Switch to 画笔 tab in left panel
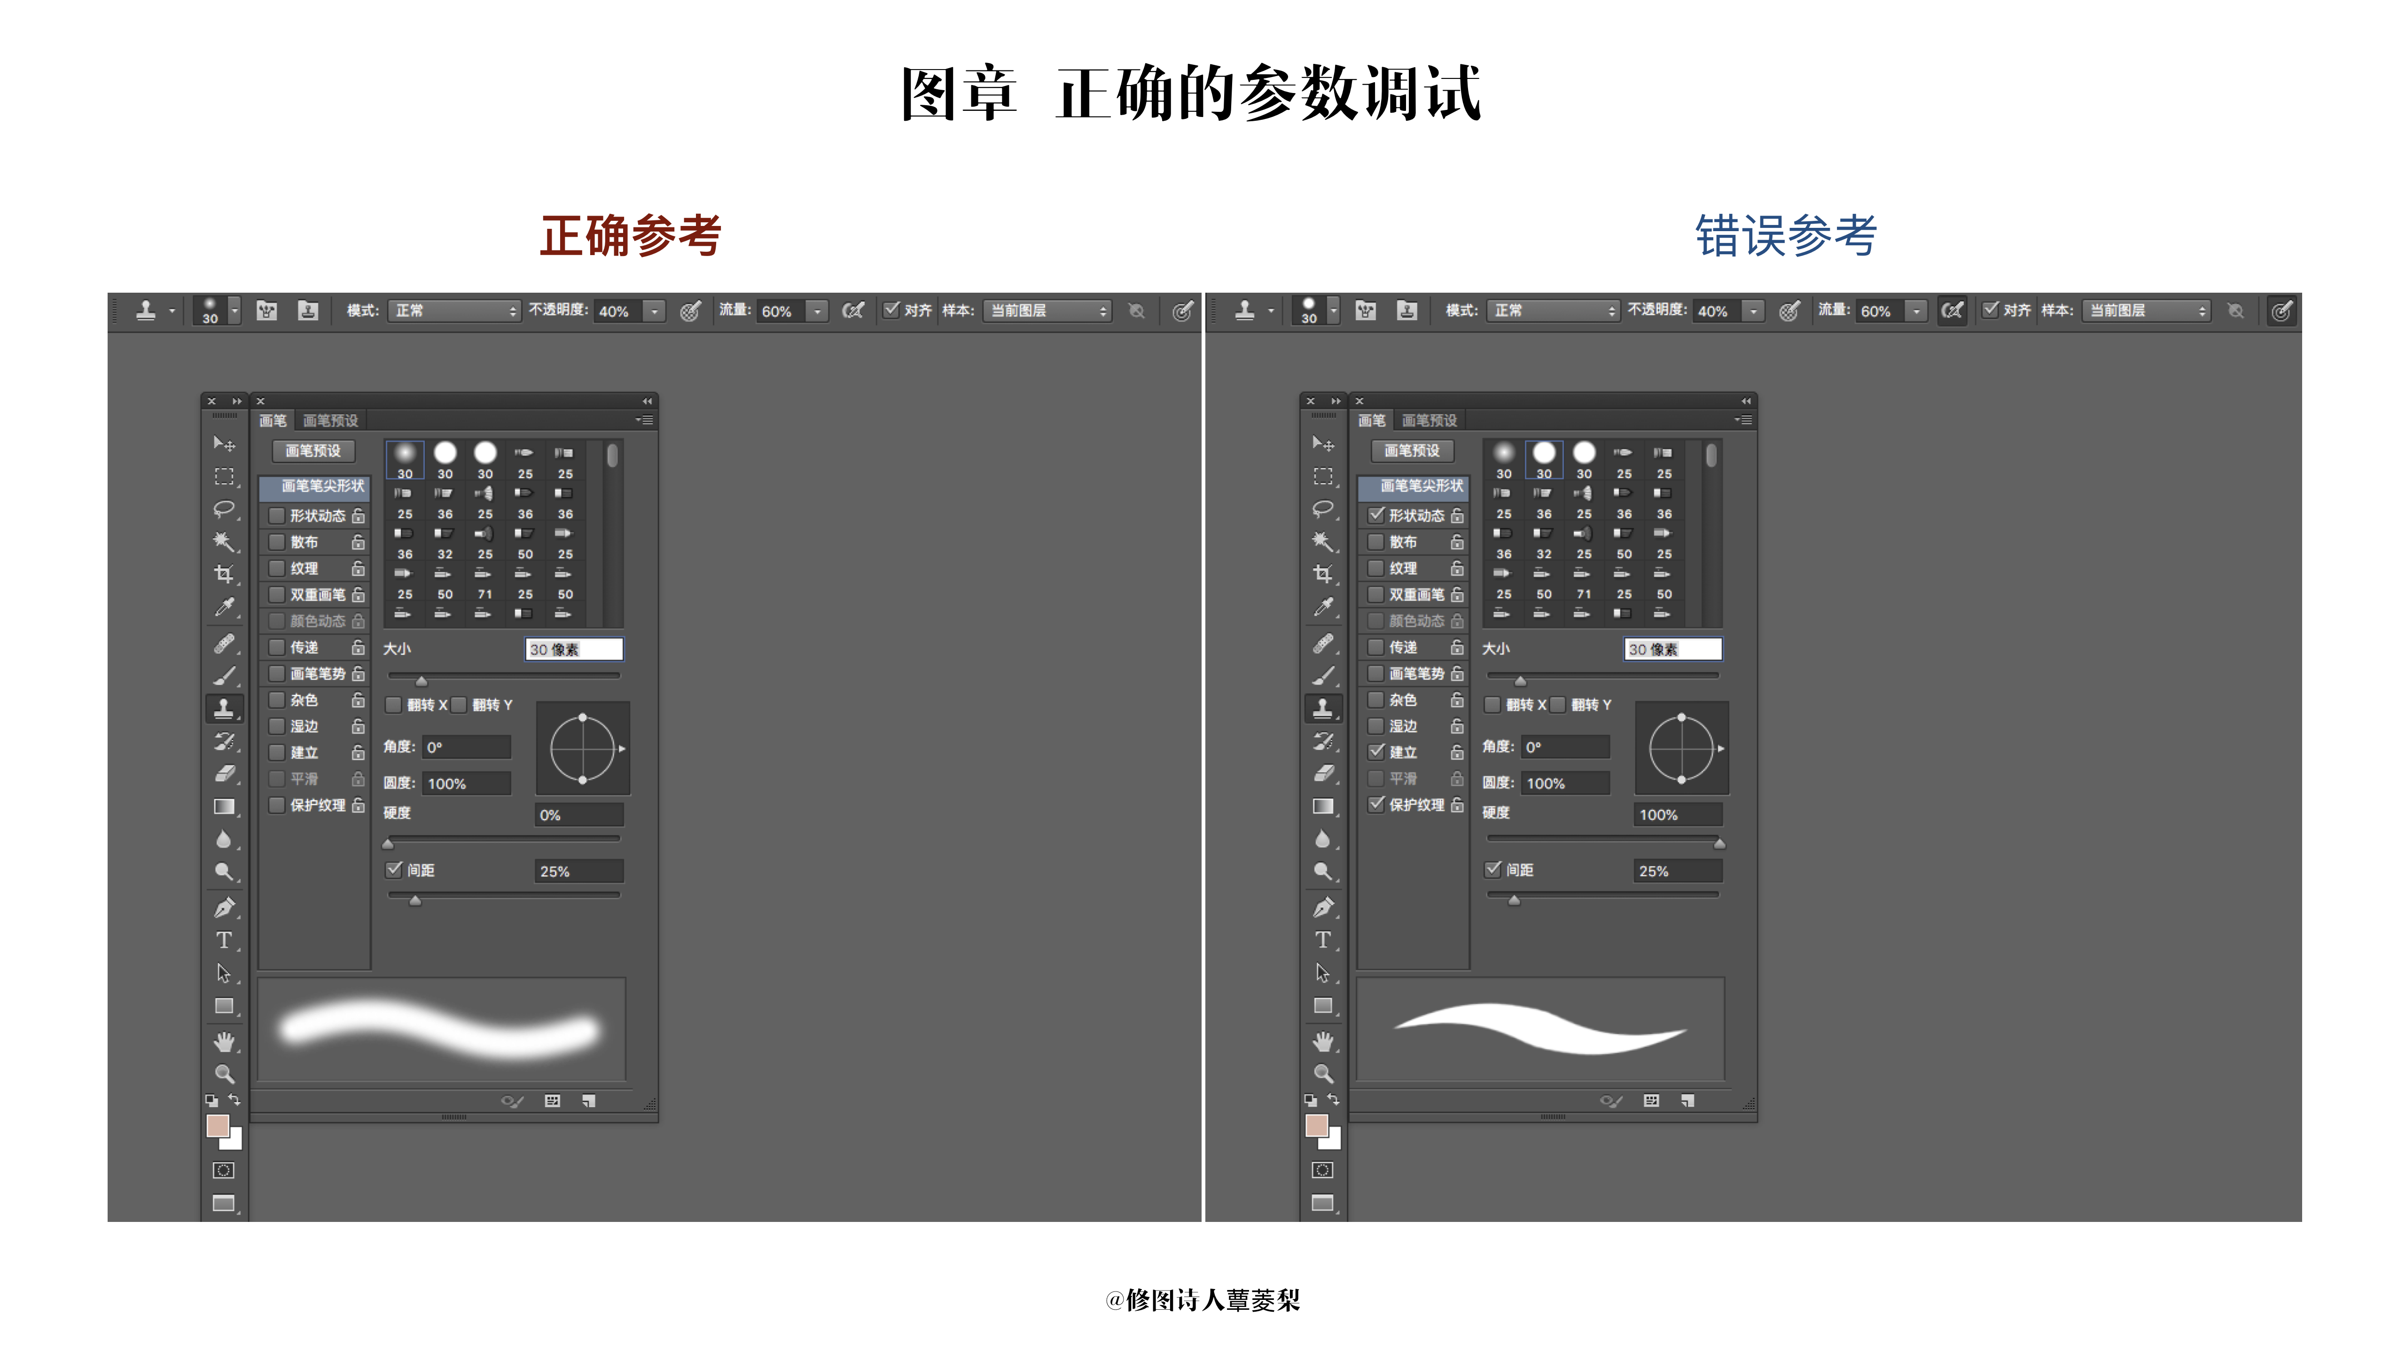This screenshot has height=1353, width=2406. (x=273, y=421)
